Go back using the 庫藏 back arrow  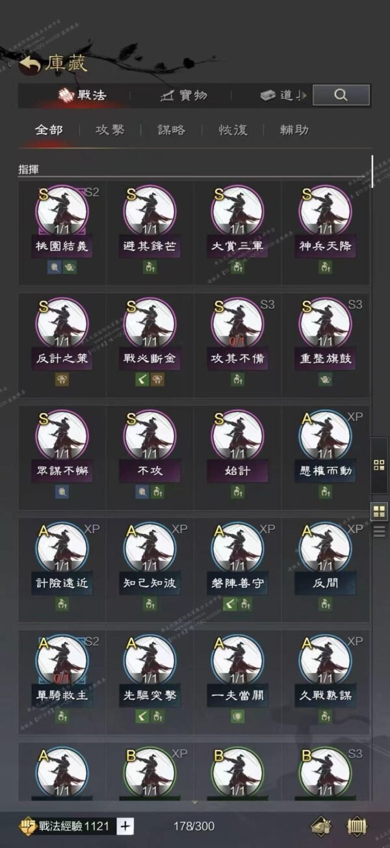pos(31,64)
